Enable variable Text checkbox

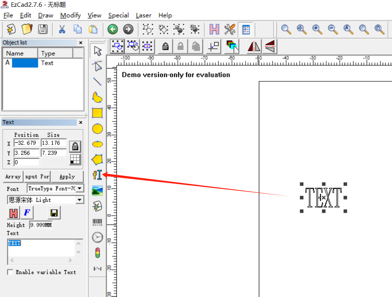[10, 272]
